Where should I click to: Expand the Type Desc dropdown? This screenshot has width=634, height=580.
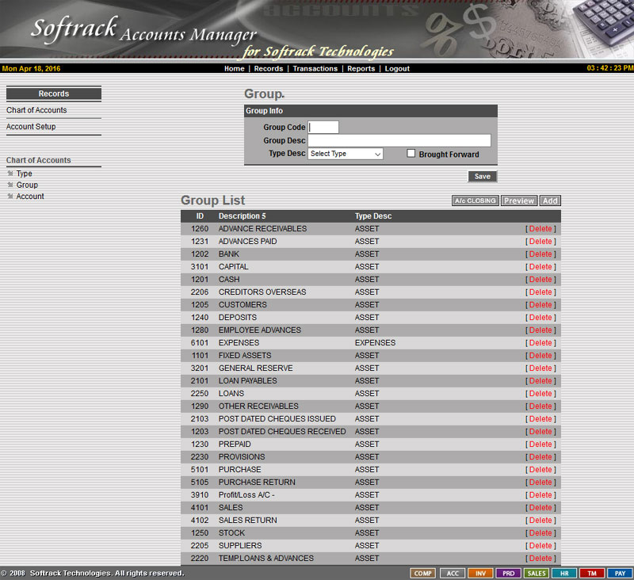tap(346, 154)
